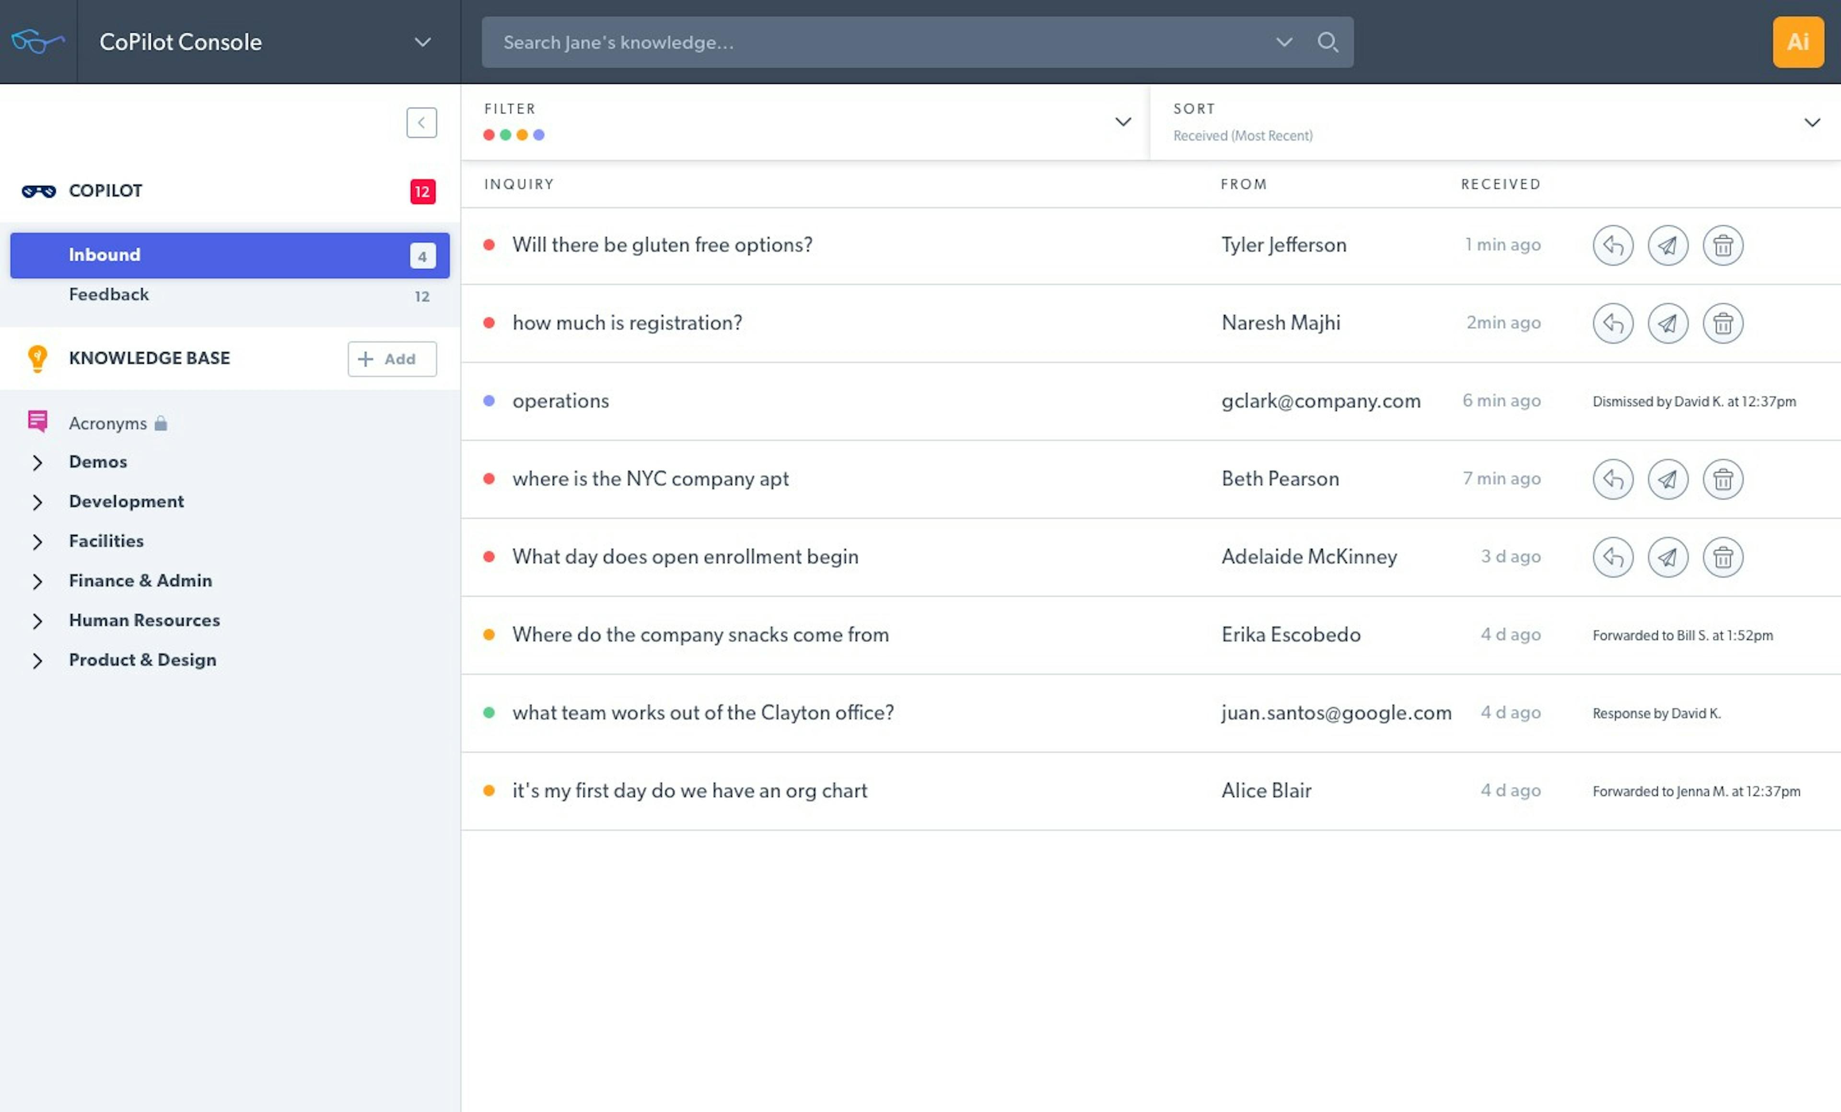Click the Add knowledge button
Image resolution: width=1841 pixels, height=1112 pixels.
click(x=392, y=359)
